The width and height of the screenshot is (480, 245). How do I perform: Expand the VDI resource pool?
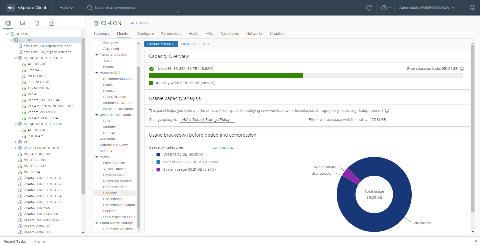(15, 142)
